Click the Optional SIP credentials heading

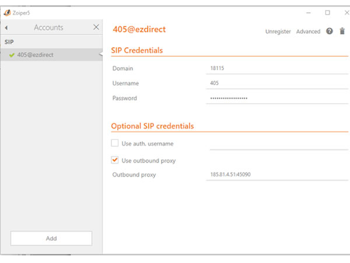[x=152, y=126]
